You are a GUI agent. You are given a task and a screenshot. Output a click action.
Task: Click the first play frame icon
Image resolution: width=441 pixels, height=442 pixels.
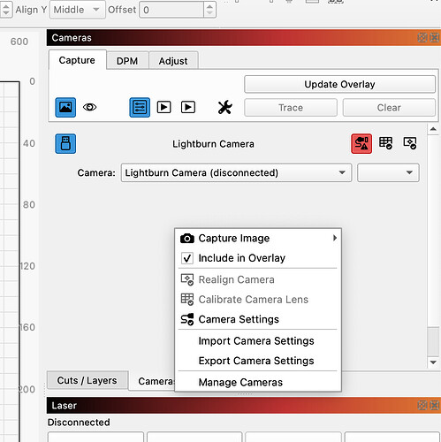click(163, 107)
